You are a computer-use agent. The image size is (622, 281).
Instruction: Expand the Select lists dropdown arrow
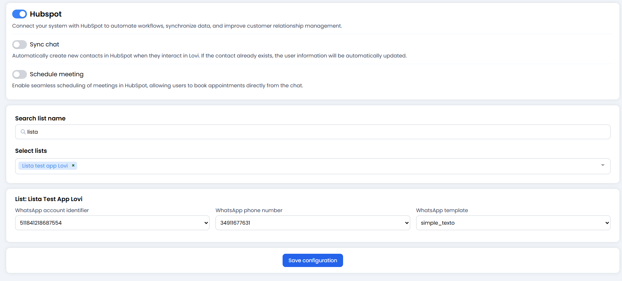click(x=603, y=165)
